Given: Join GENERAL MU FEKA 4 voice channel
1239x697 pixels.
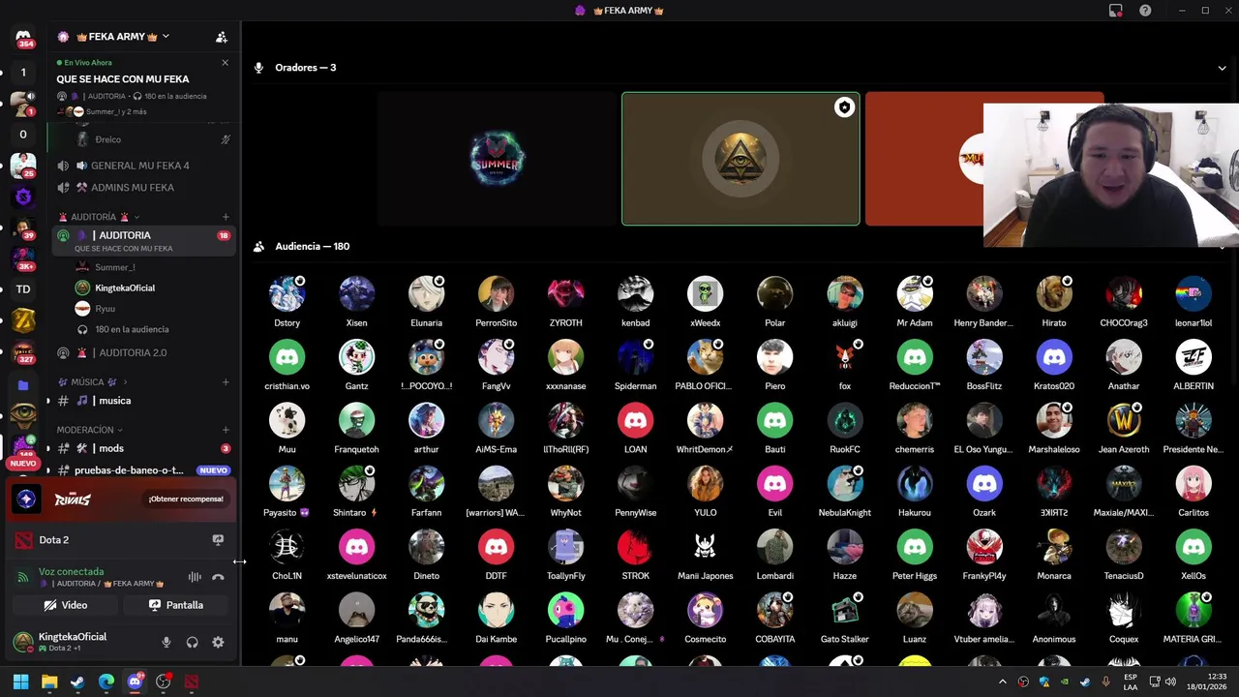Looking at the screenshot, I should tap(143, 166).
